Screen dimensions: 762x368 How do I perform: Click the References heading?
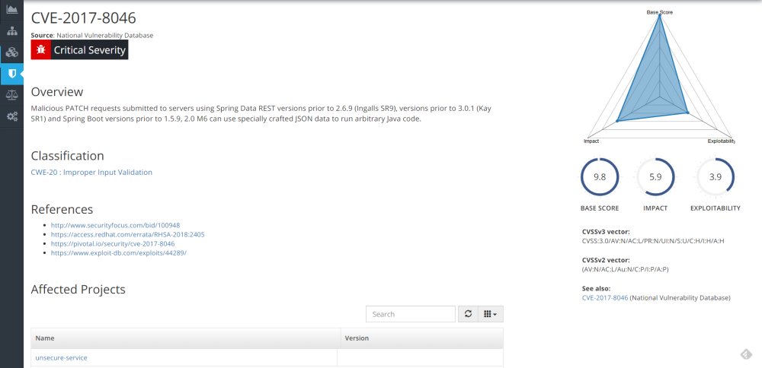click(62, 209)
